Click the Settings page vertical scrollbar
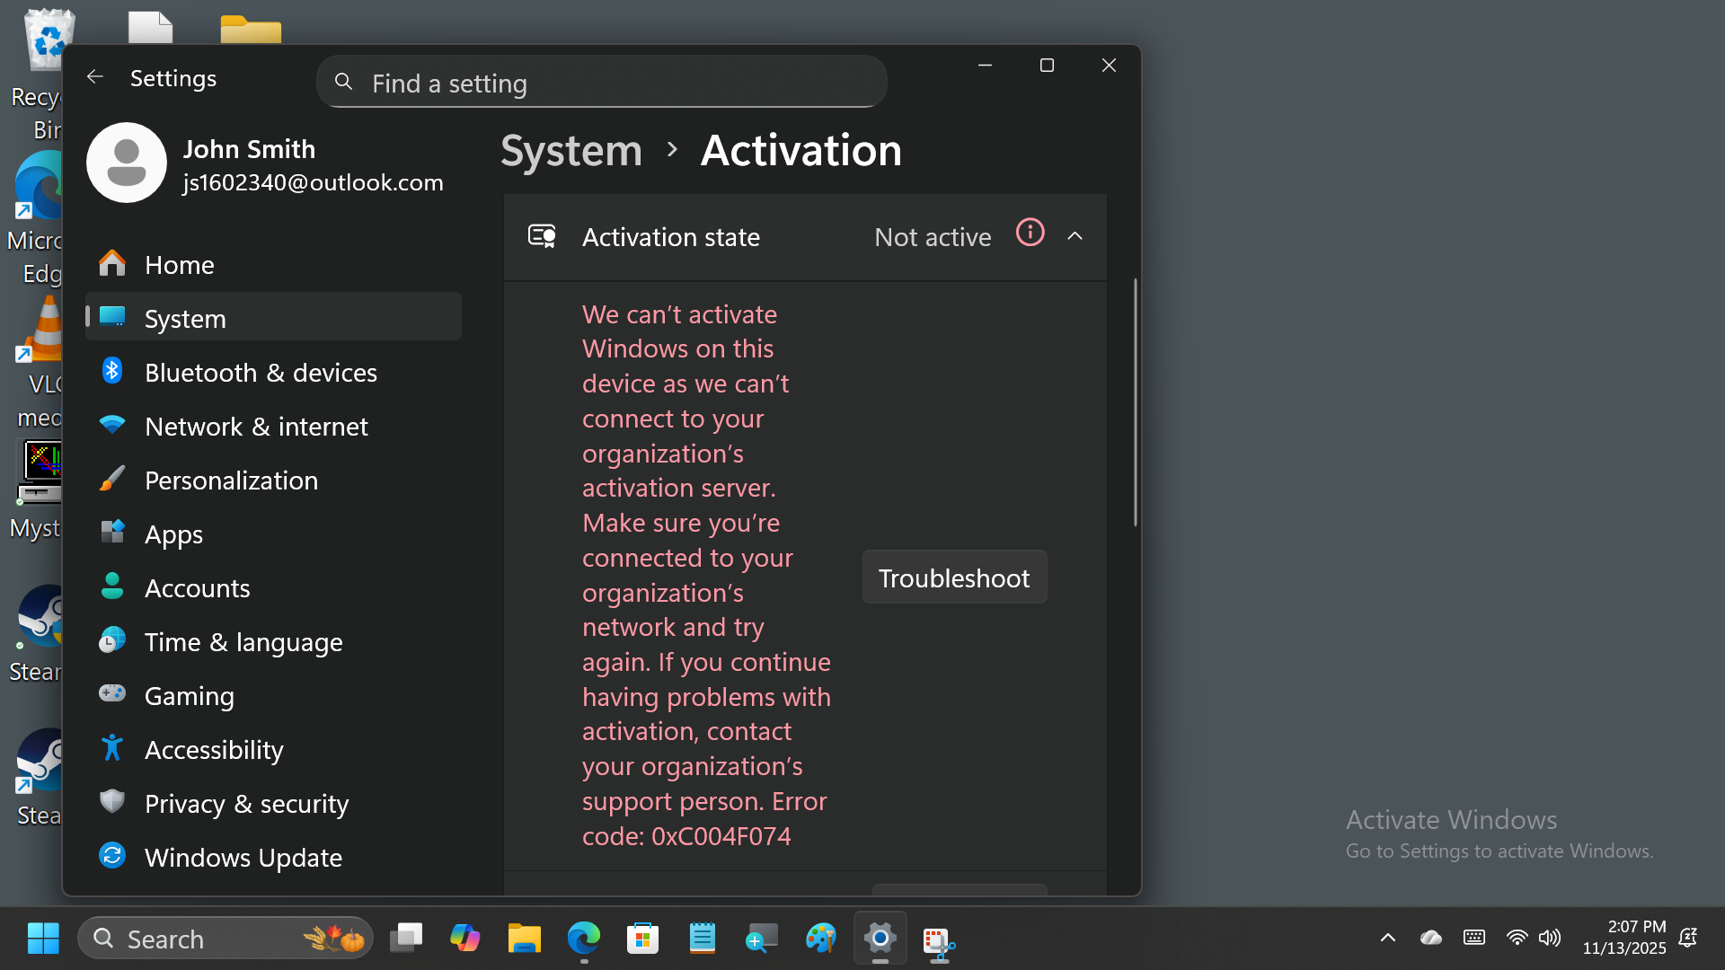 coord(1135,402)
